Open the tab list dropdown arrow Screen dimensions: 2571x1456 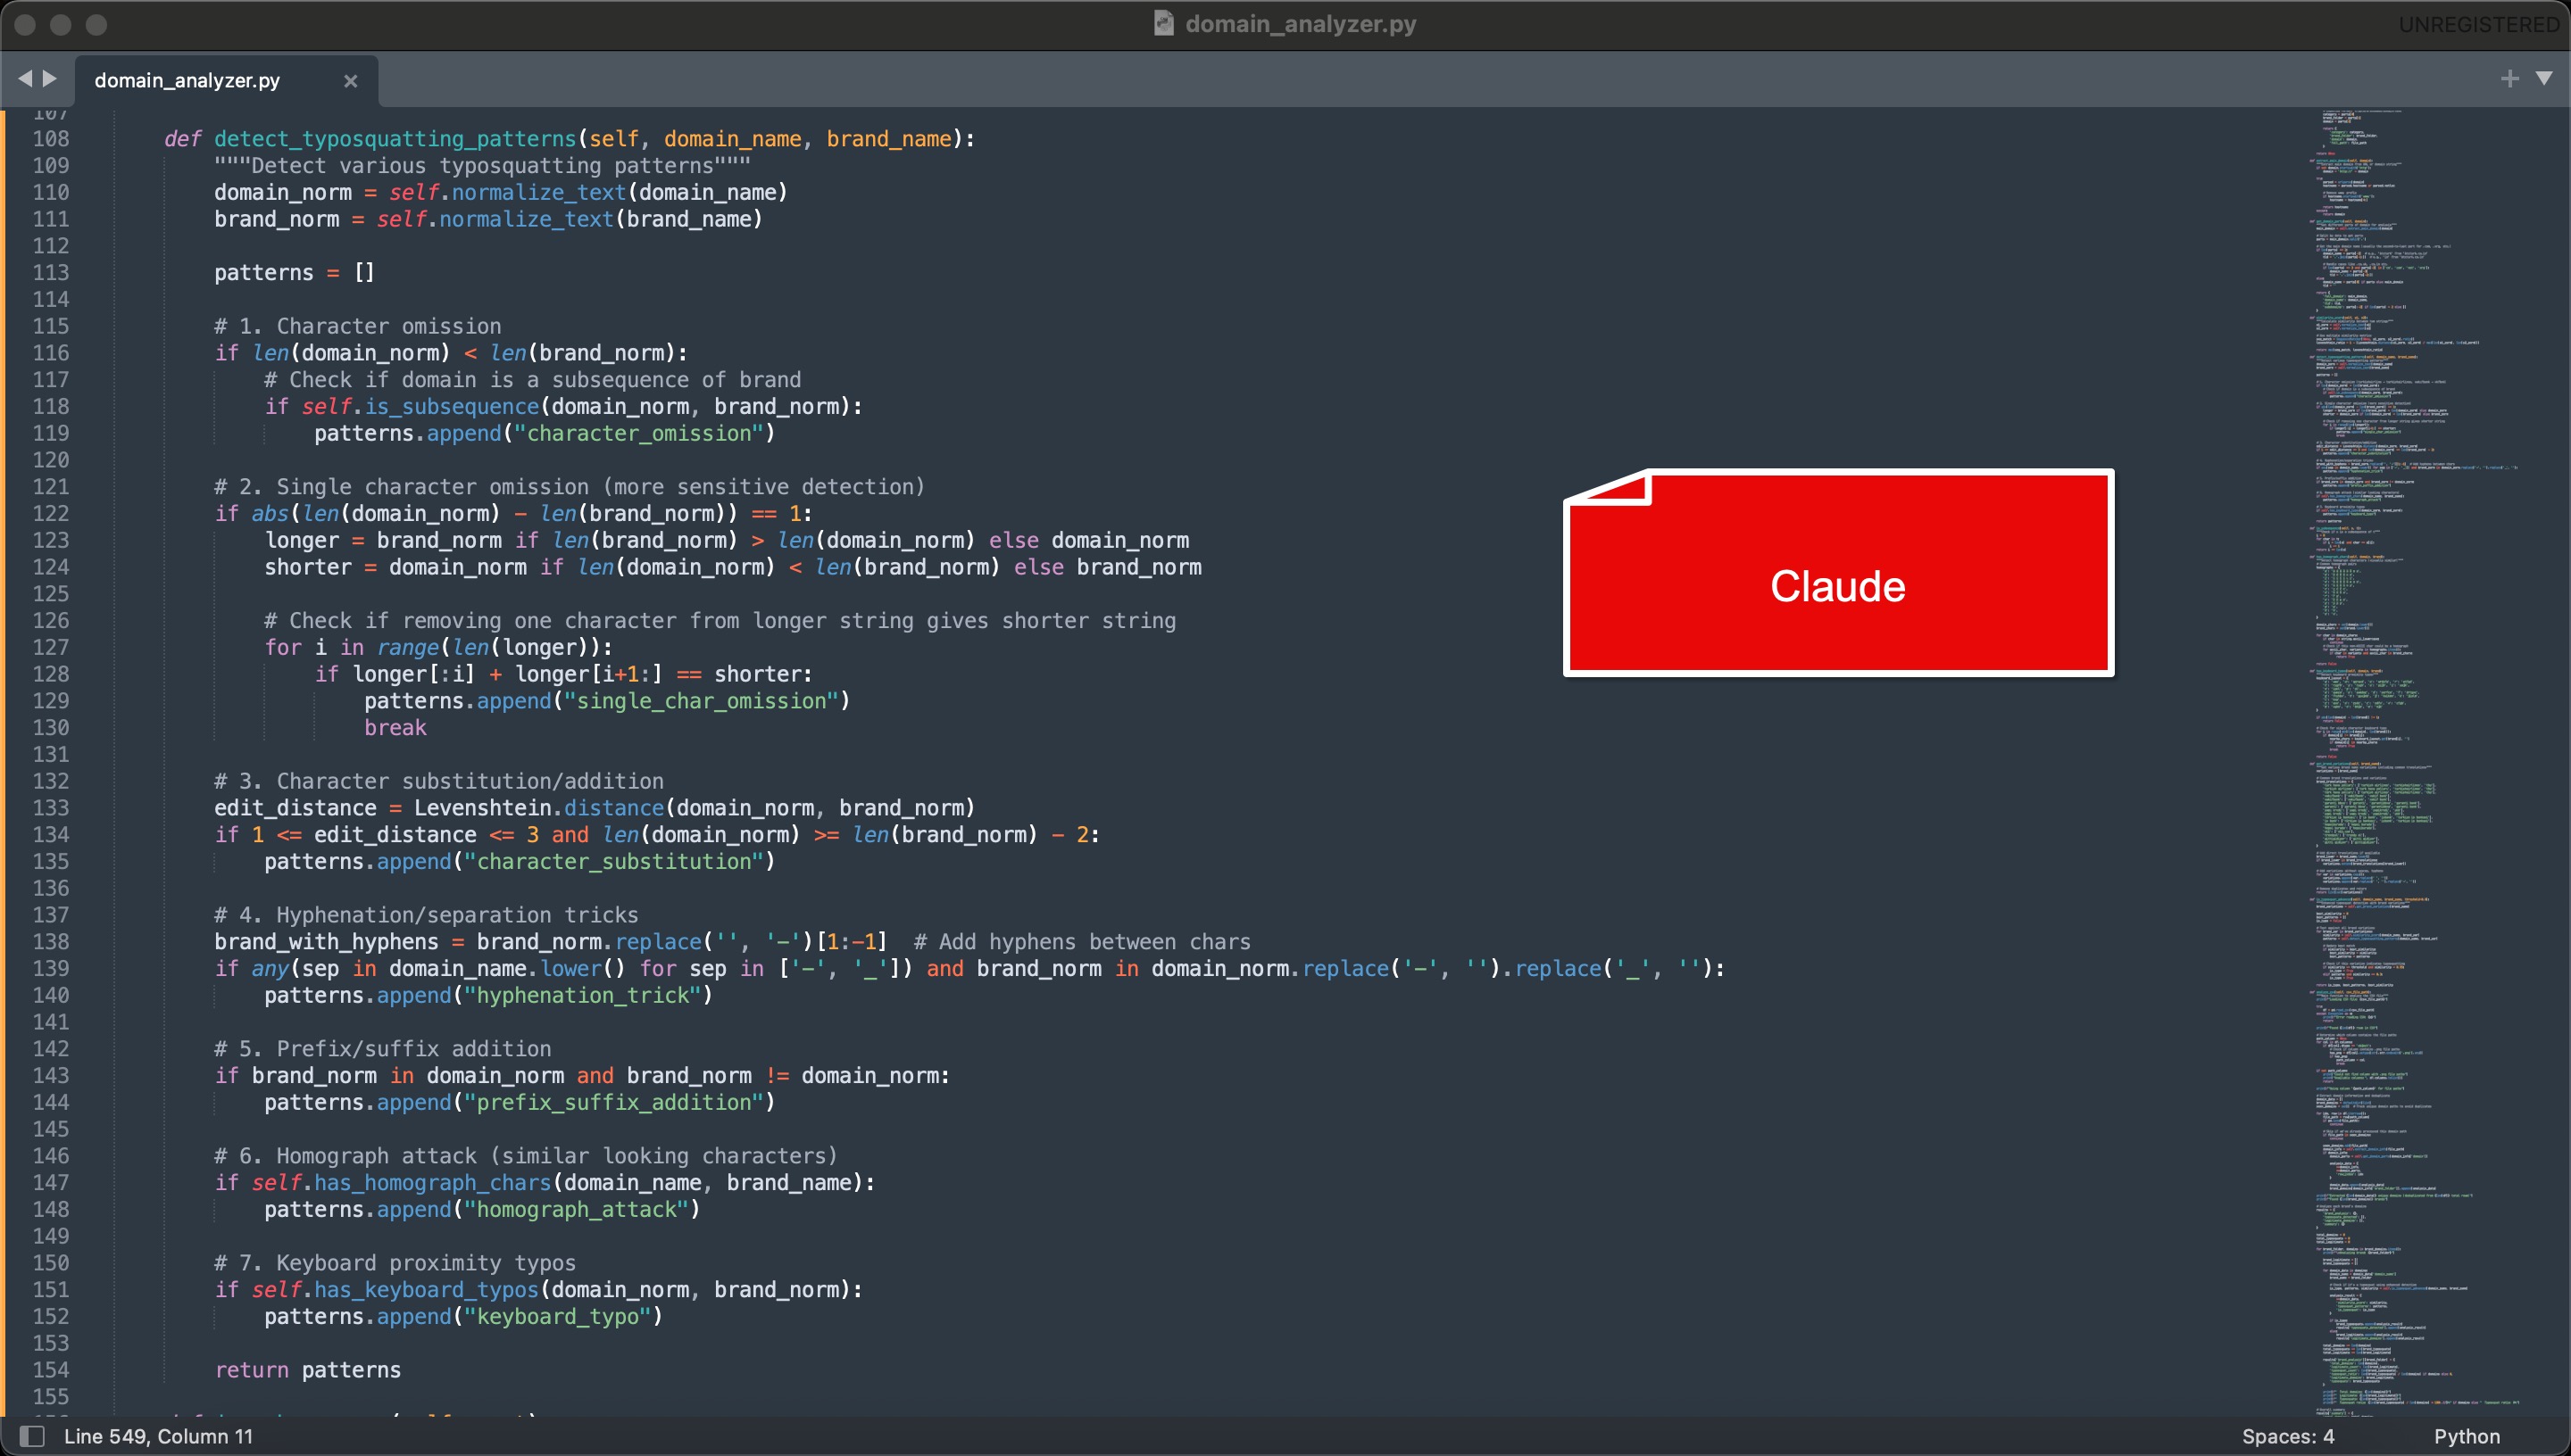pos(2544,78)
